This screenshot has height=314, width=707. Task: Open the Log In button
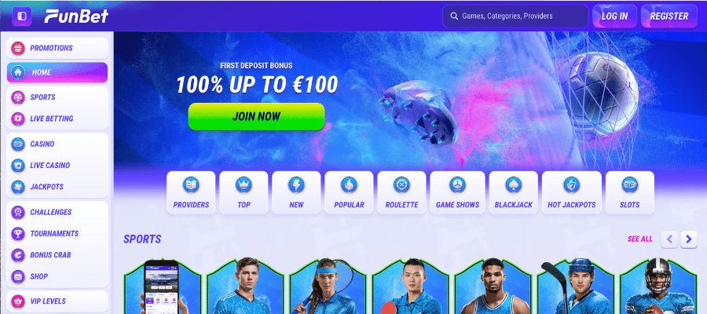614,16
